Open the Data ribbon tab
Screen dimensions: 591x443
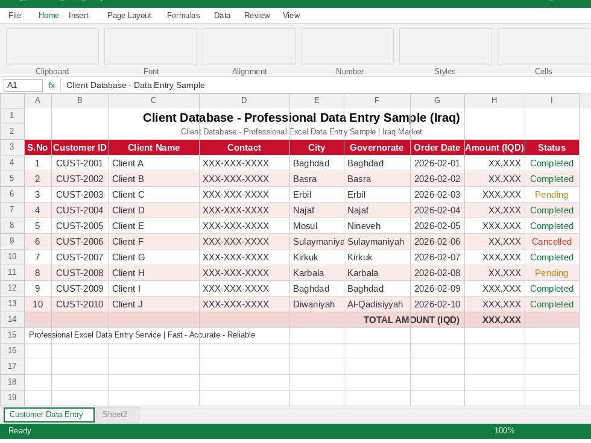222,16
